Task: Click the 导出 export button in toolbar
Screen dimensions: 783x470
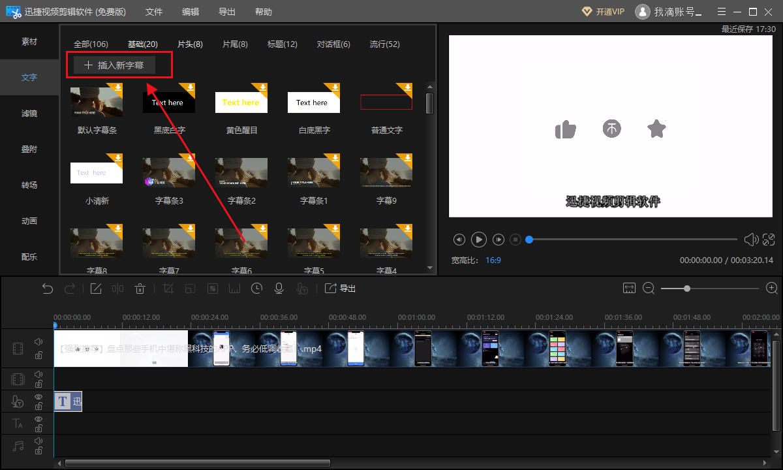Action: (340, 289)
